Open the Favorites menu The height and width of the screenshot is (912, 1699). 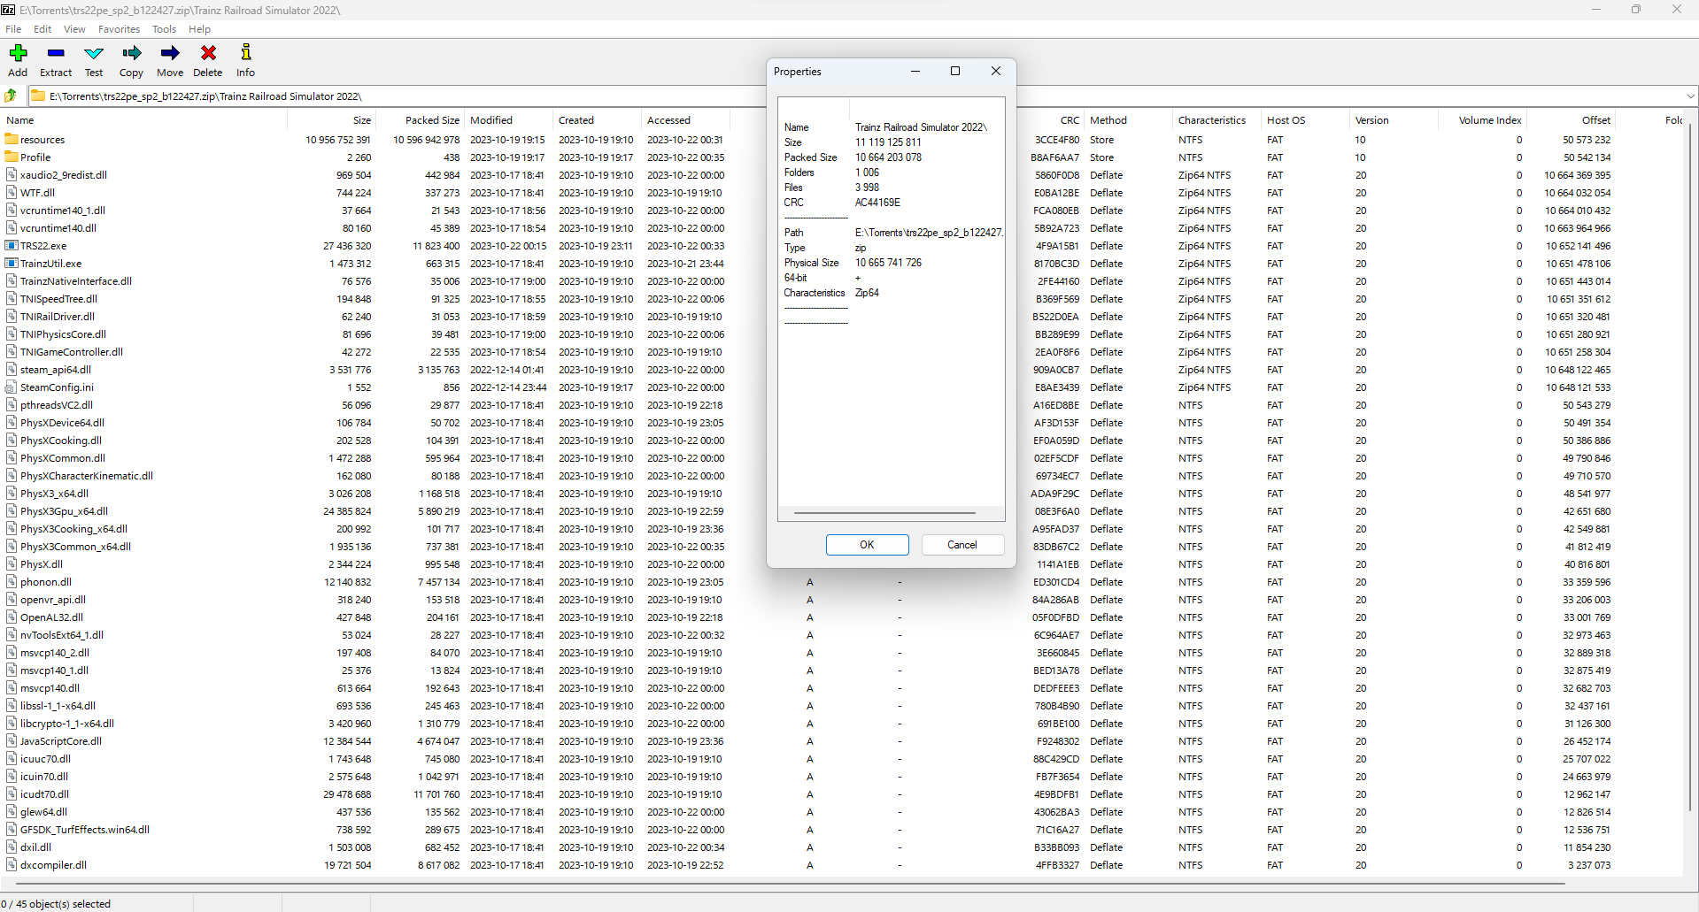click(119, 29)
